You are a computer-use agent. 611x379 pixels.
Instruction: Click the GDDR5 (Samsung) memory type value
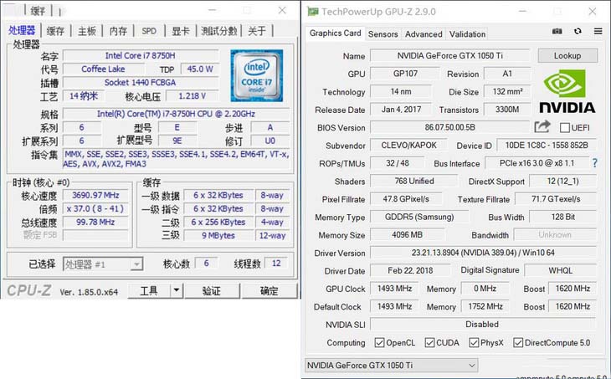click(x=419, y=217)
